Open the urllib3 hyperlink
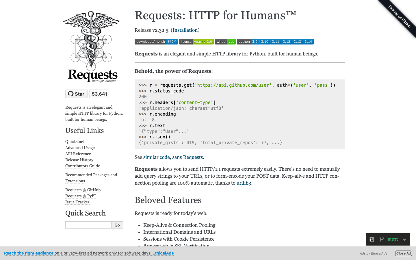The width and height of the screenshot is (416, 260). pyautogui.click(x=244, y=183)
